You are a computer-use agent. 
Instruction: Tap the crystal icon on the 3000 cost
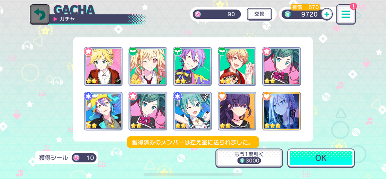pyautogui.click(x=242, y=161)
